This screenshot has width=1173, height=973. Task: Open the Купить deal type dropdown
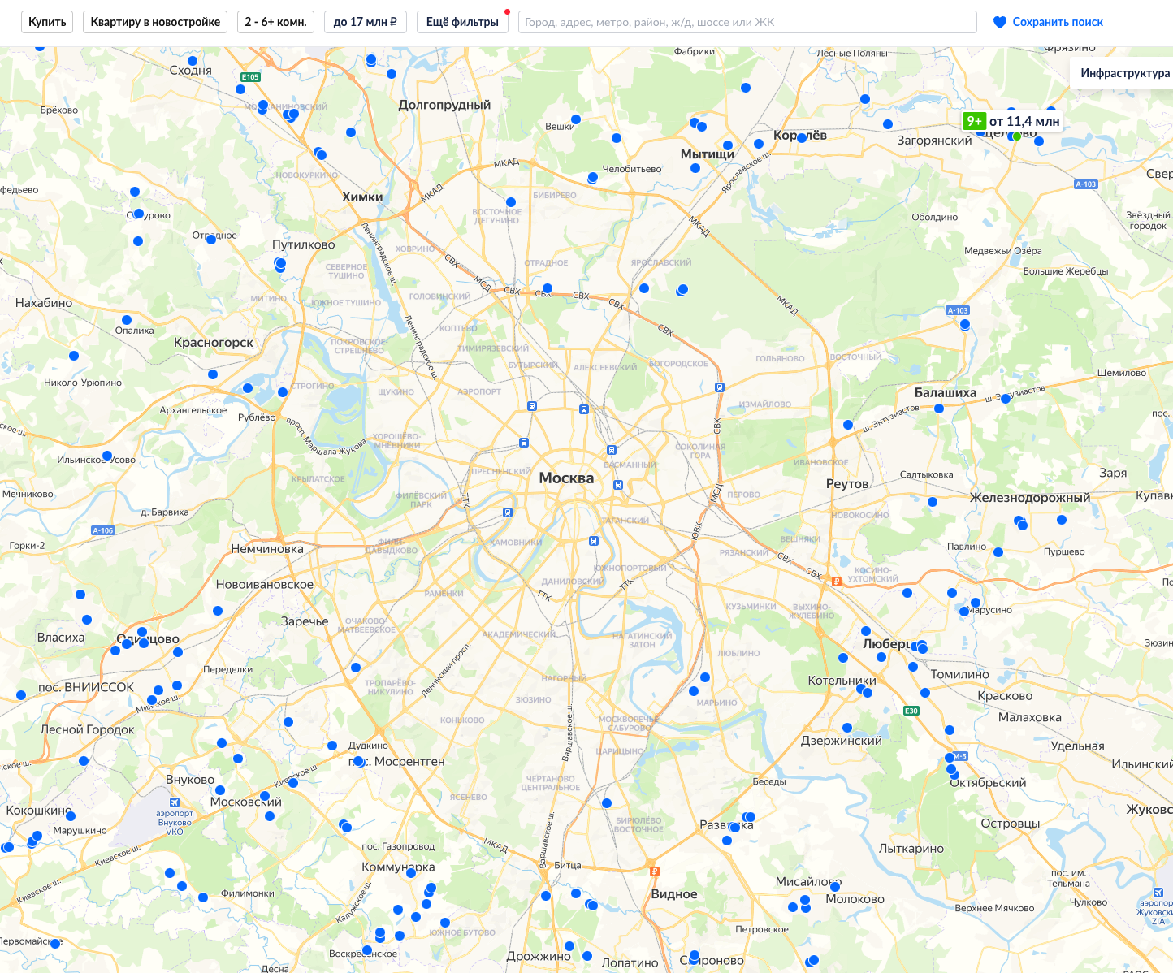point(47,22)
